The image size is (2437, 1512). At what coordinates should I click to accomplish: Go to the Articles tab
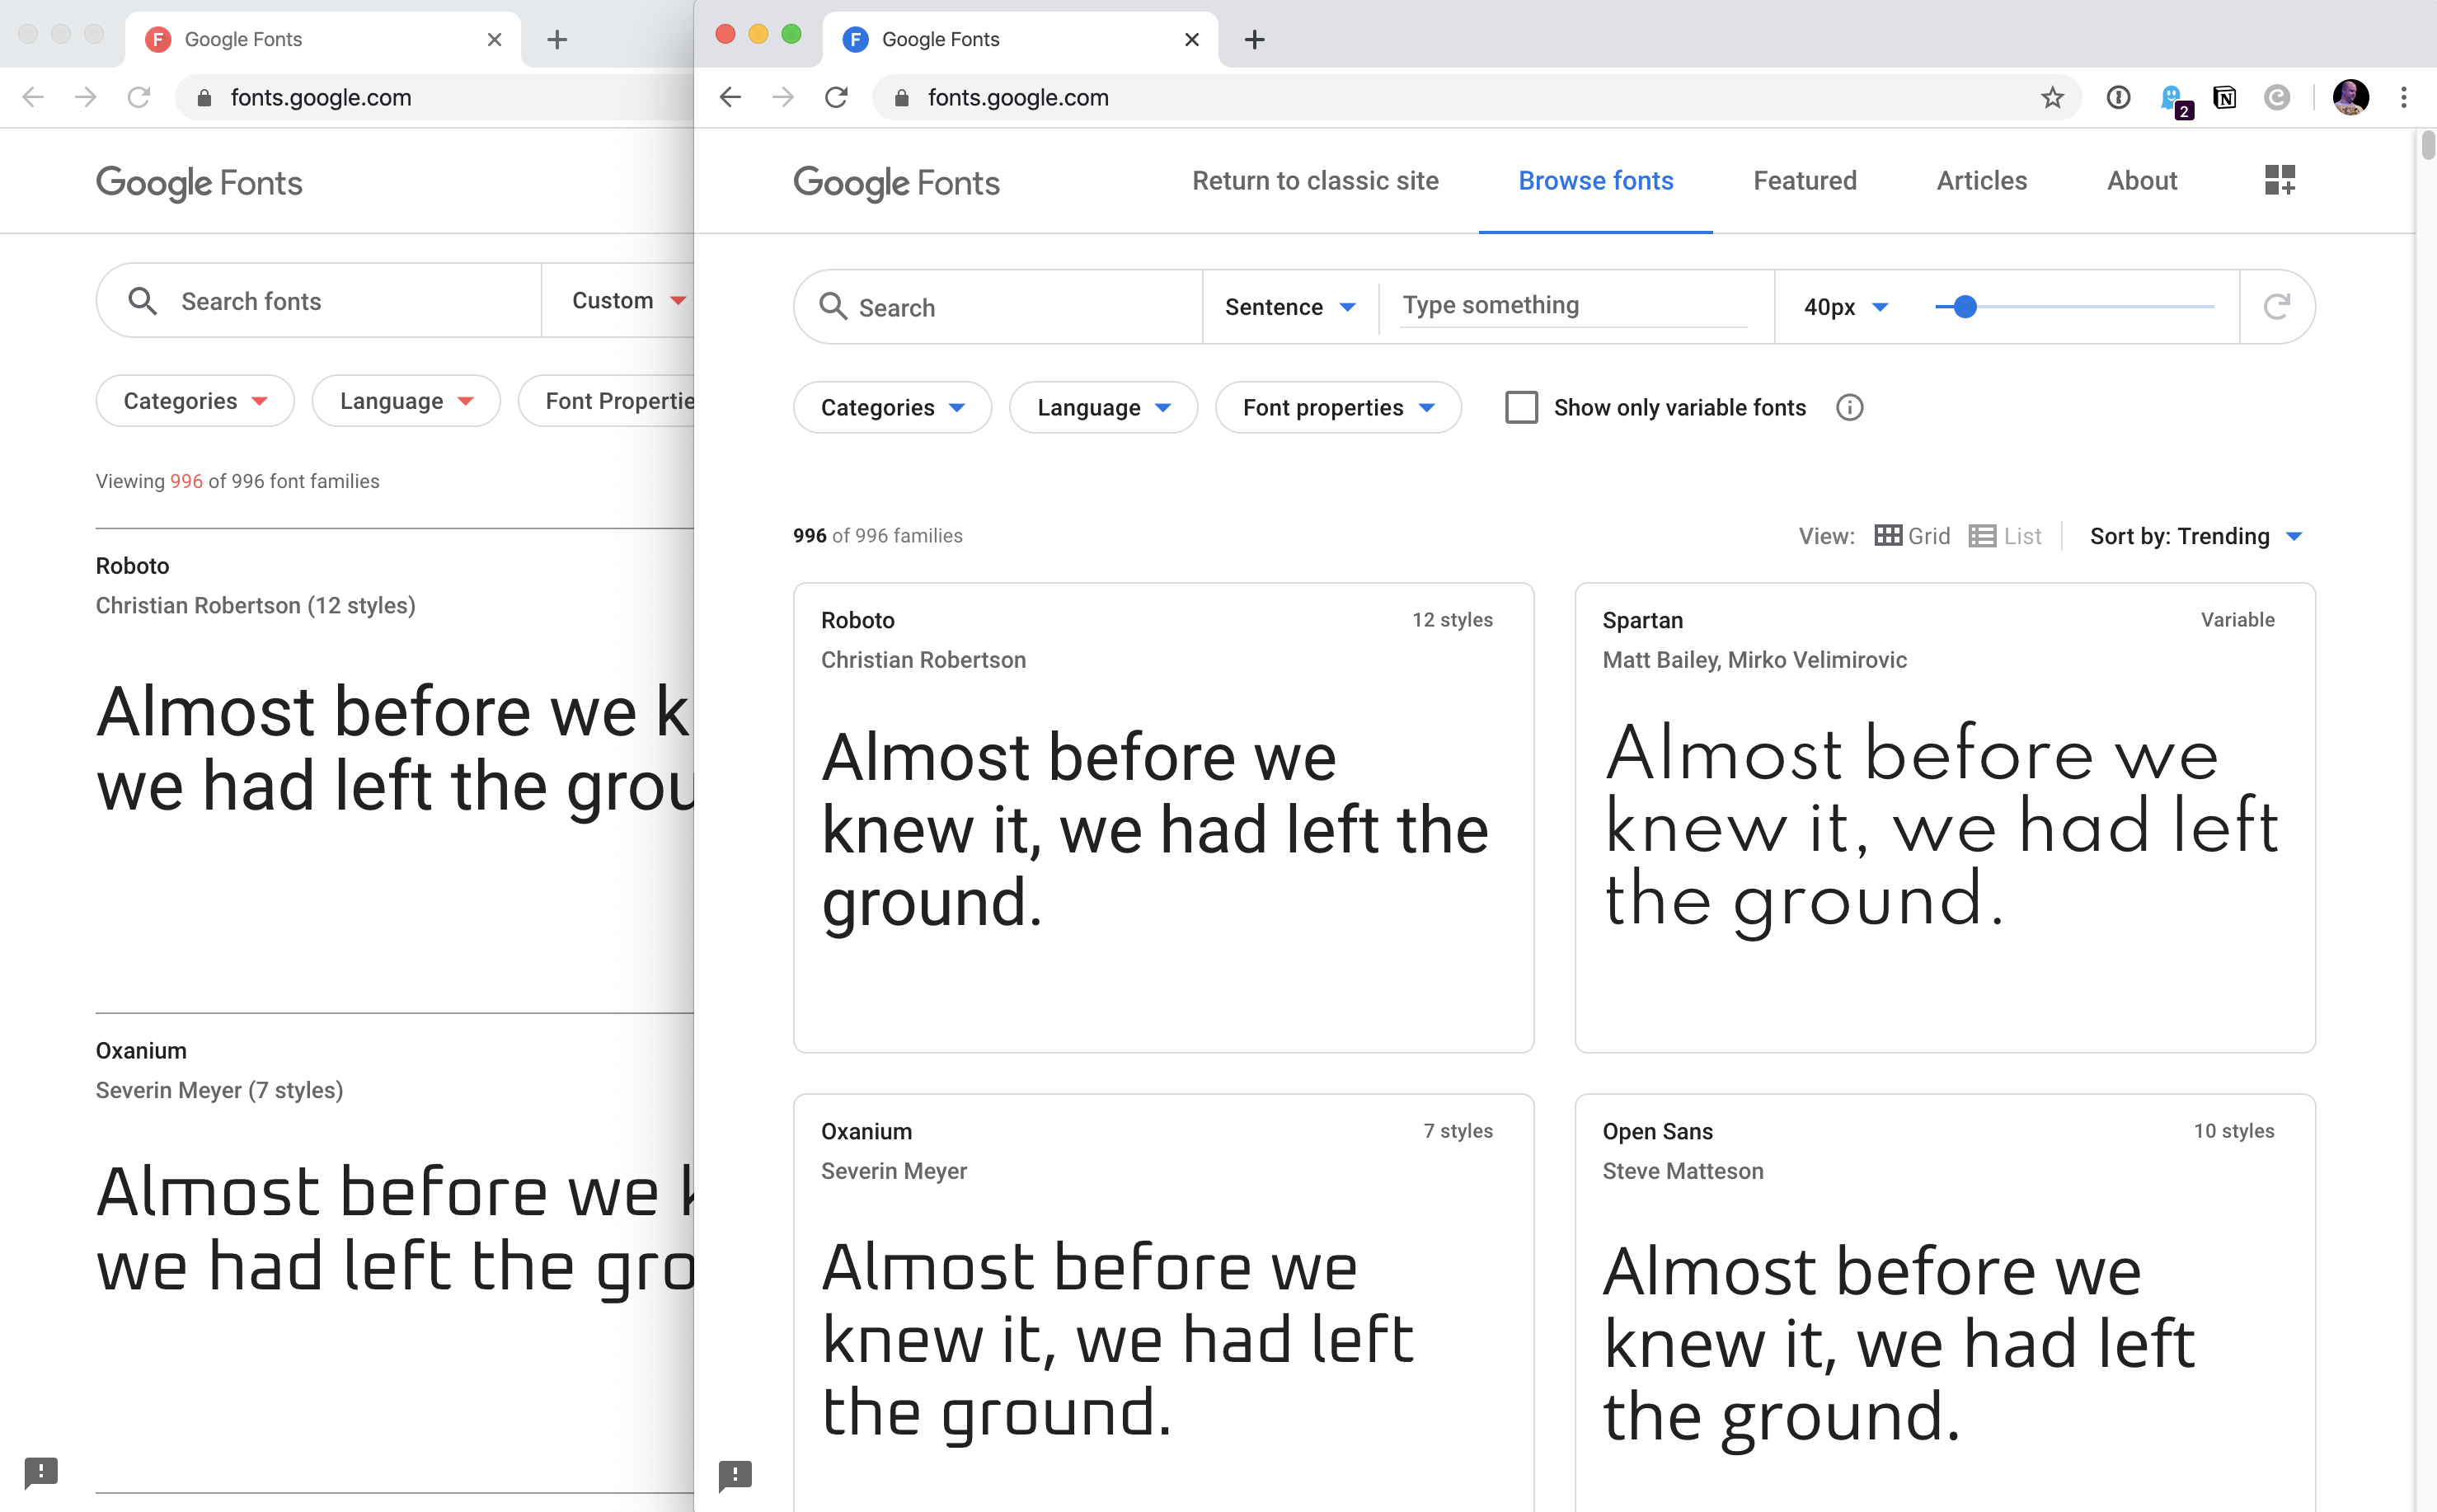tap(1981, 181)
